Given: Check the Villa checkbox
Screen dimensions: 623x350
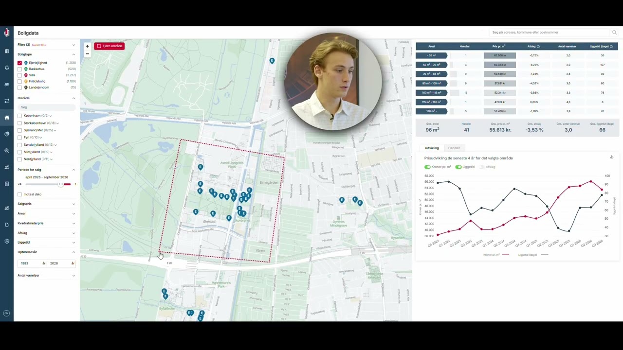Looking at the screenshot, I should [19, 75].
